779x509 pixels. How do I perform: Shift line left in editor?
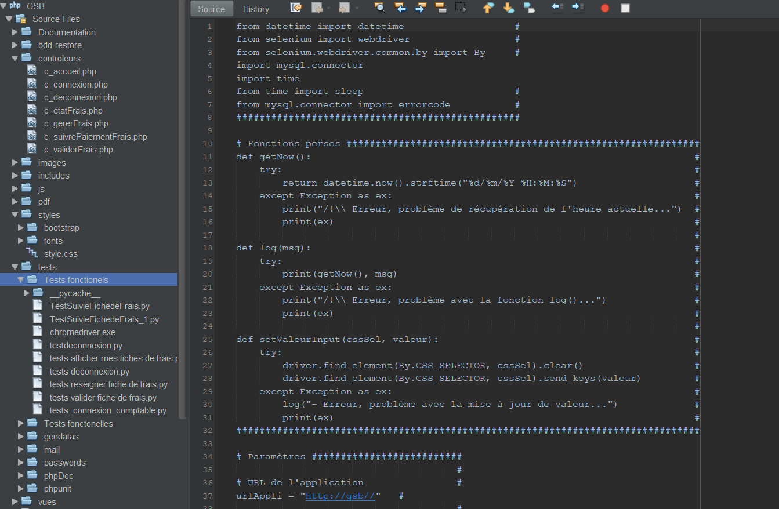coord(557,8)
